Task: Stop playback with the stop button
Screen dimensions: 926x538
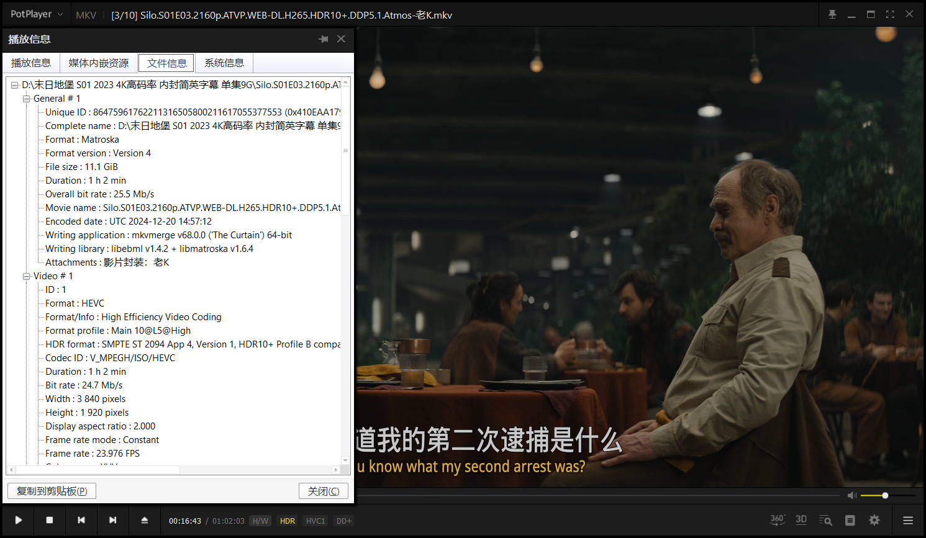Action: 50,520
